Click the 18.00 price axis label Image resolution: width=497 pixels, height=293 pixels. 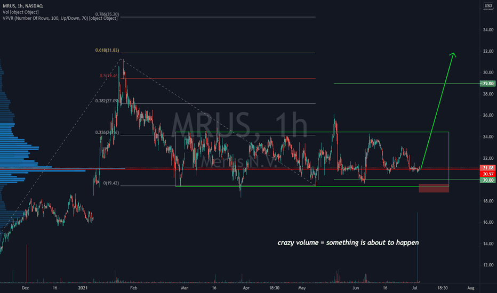coord(488,201)
